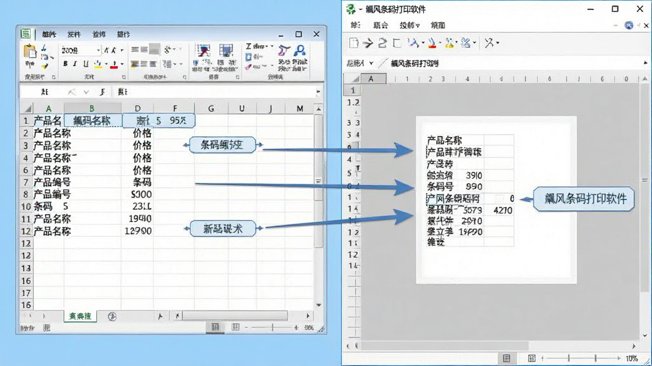Open the leftmost menu in barcode software menu bar
The image size is (652, 366).
355,25
